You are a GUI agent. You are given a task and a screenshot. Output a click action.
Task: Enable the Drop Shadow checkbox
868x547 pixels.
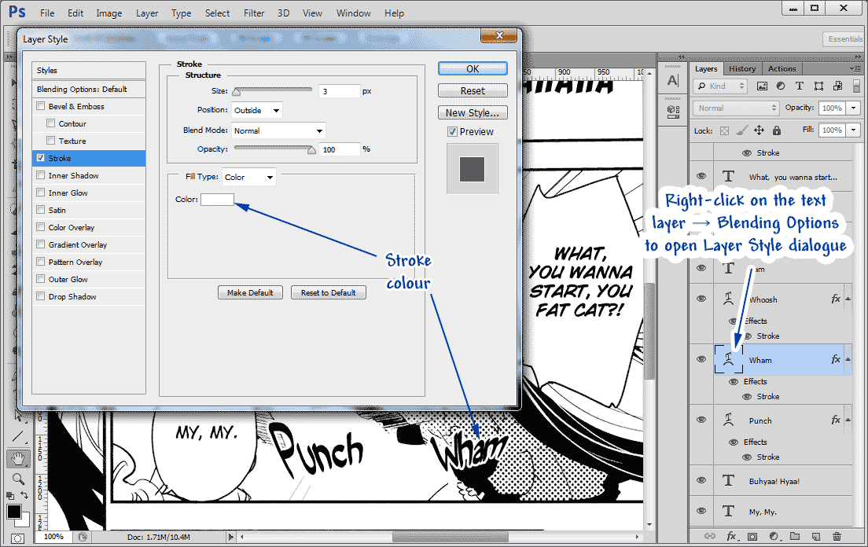[40, 296]
